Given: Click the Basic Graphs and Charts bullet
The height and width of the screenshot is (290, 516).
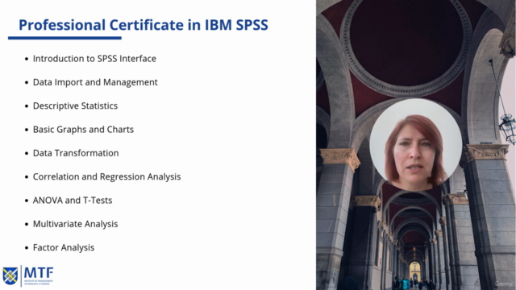Looking at the screenshot, I should point(83,130).
